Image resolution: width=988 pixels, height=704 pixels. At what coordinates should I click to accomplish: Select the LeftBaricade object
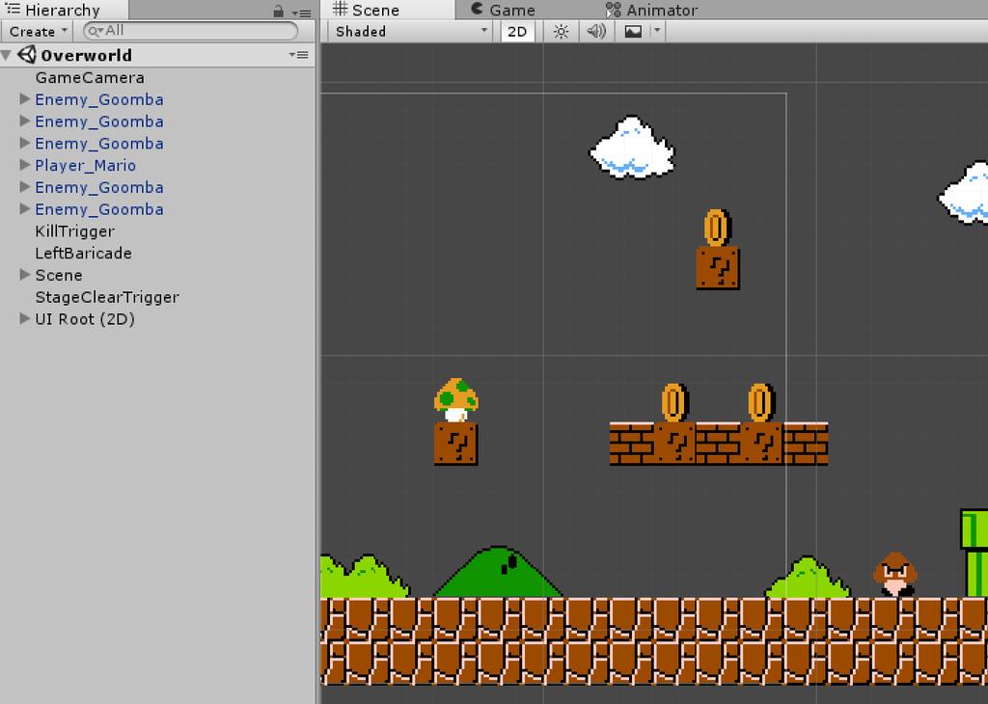click(83, 253)
